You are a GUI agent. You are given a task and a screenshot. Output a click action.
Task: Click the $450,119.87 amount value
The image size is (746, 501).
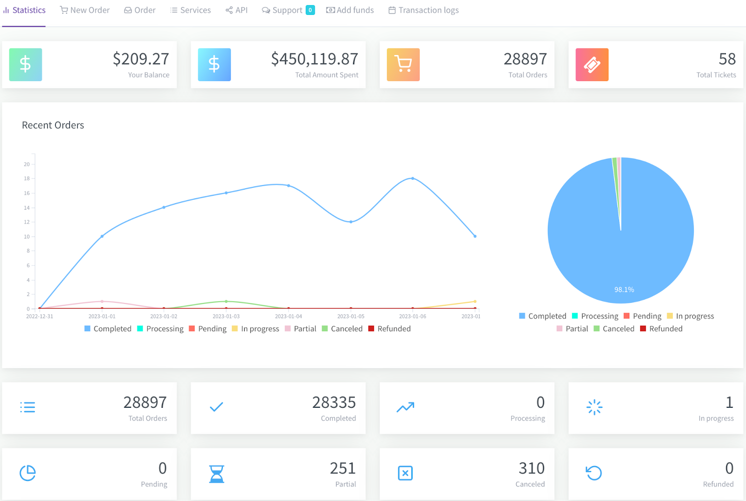(315, 59)
